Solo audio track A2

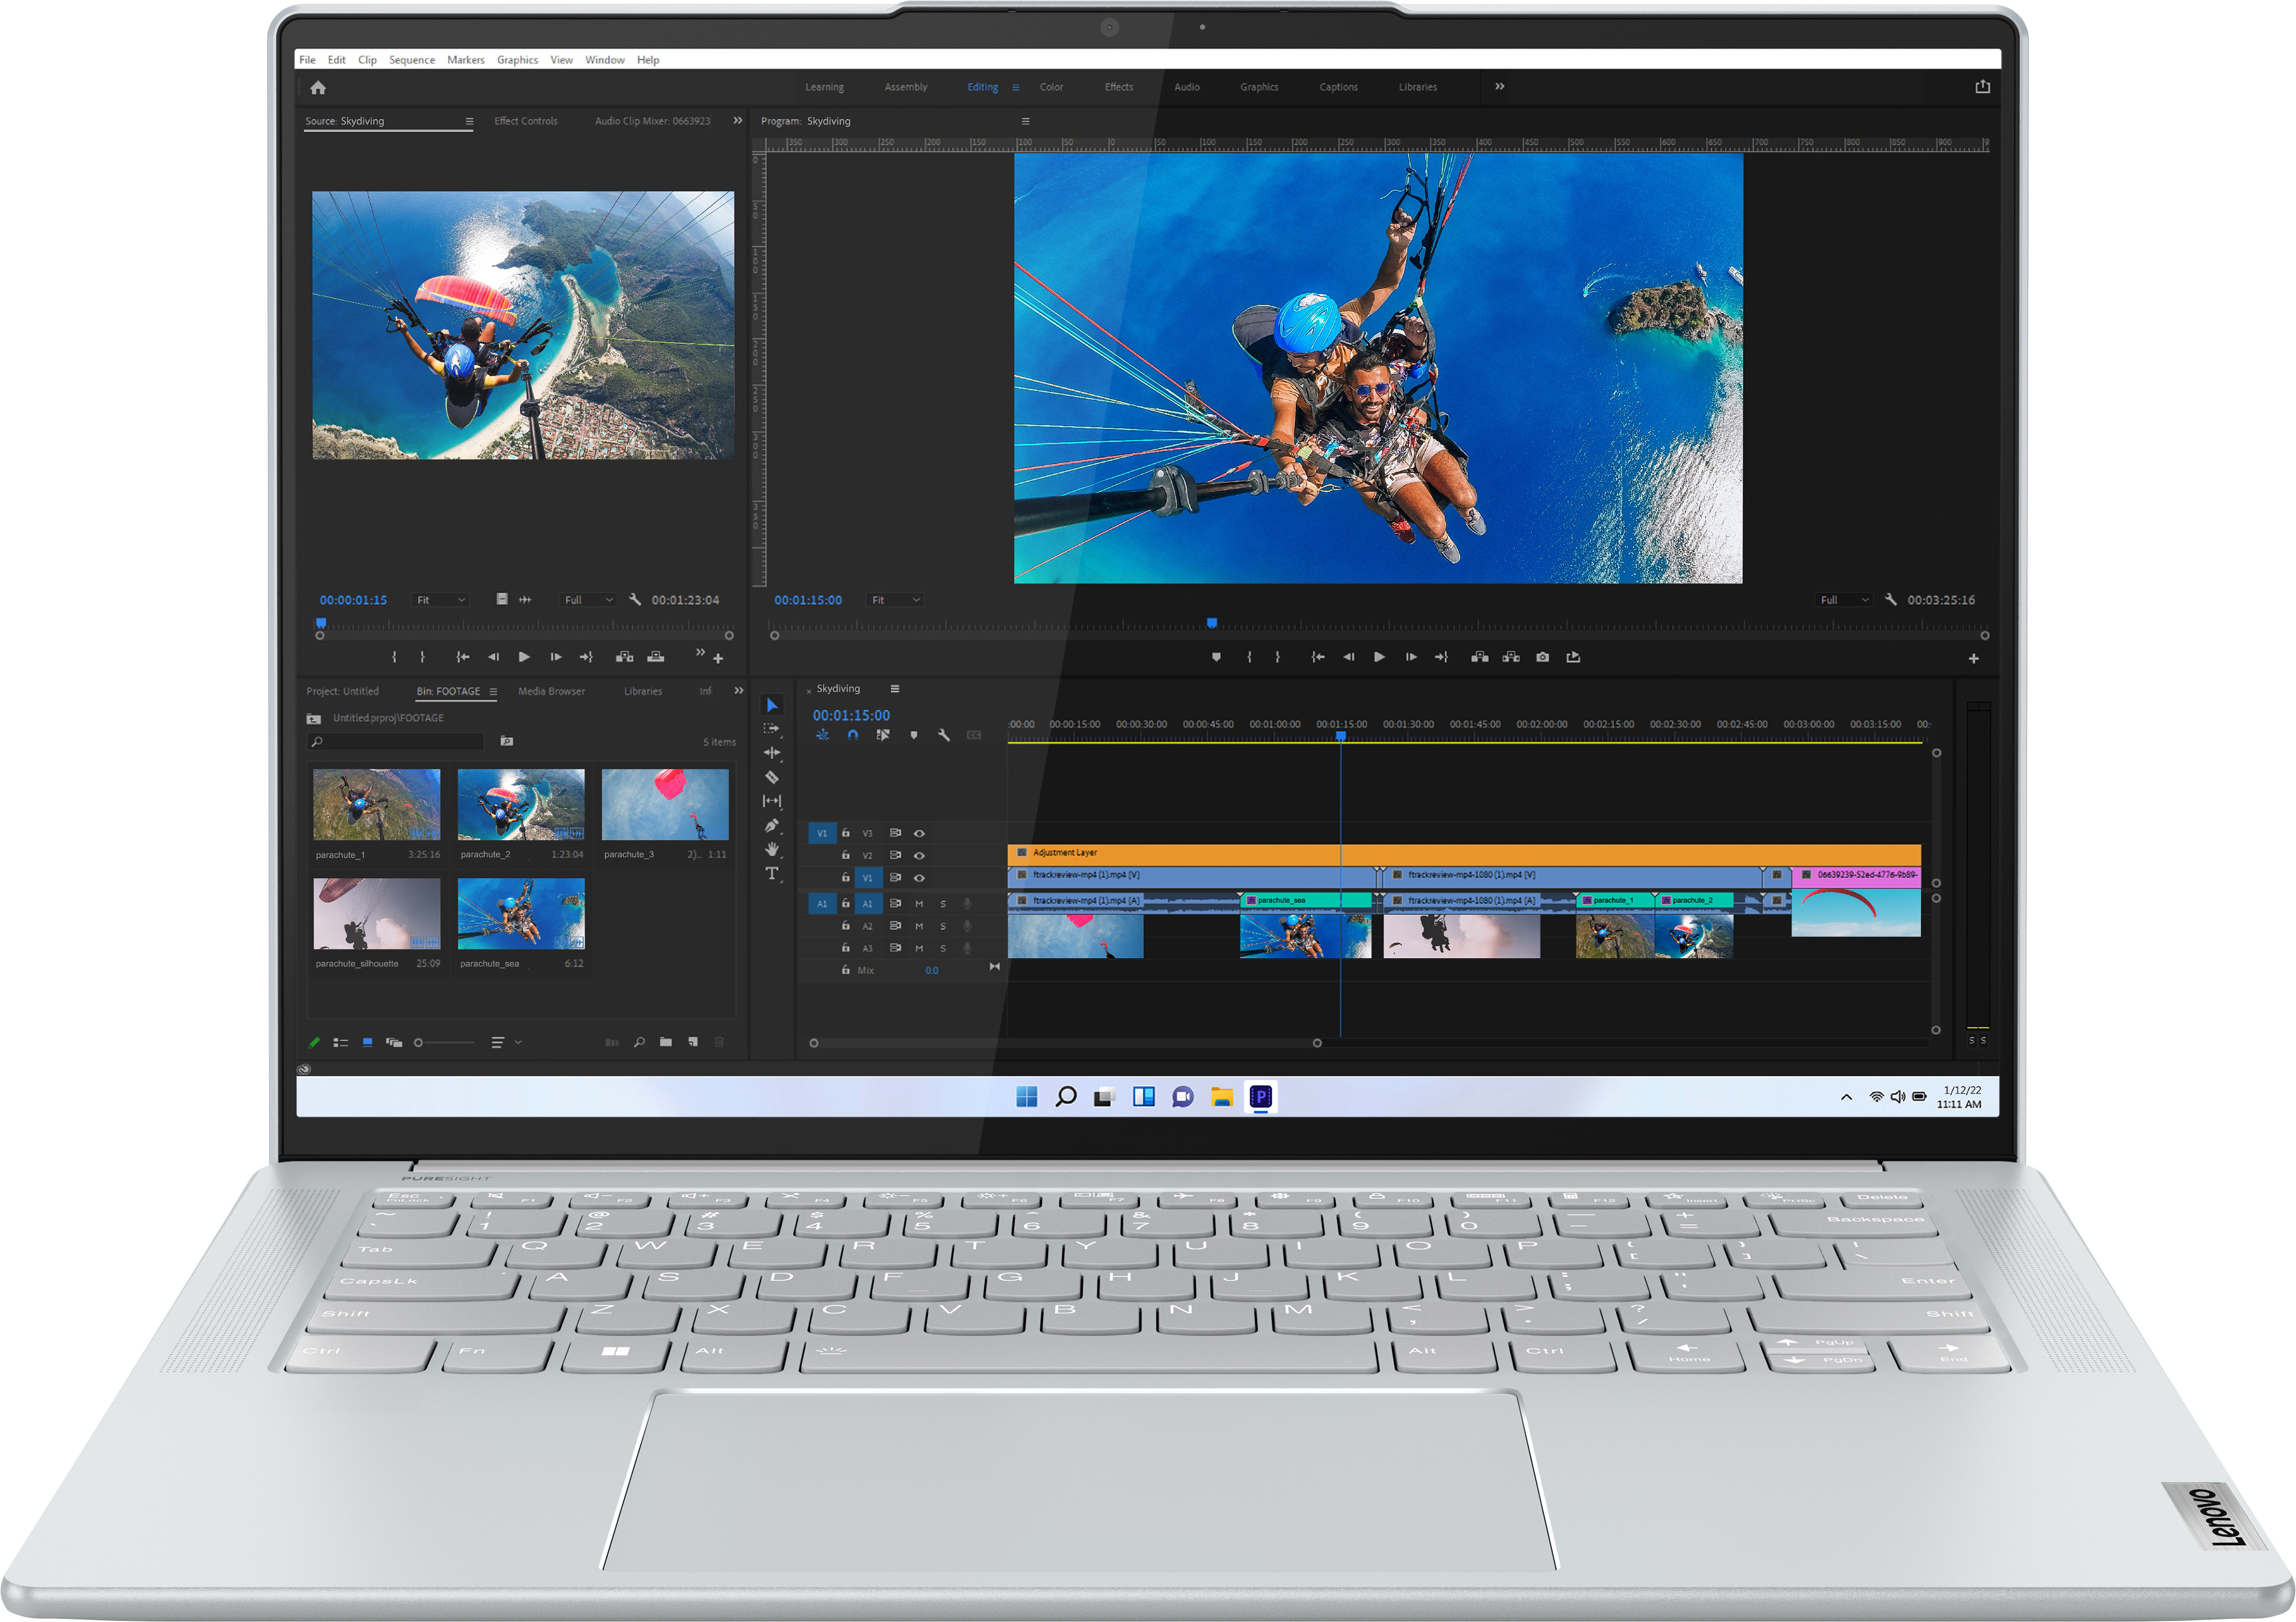click(942, 926)
